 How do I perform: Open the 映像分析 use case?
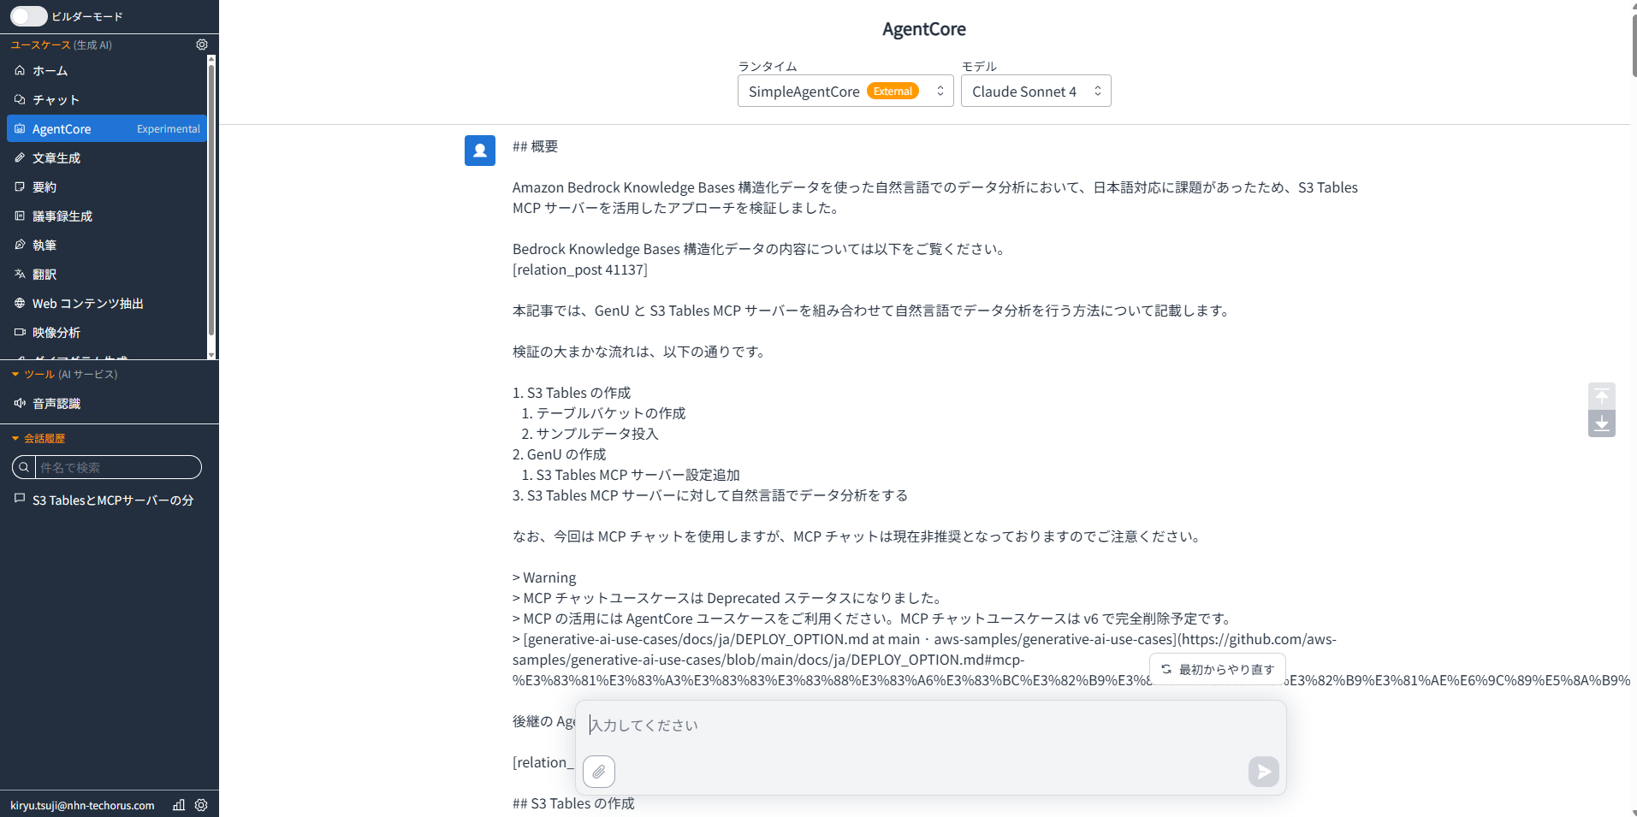(56, 332)
